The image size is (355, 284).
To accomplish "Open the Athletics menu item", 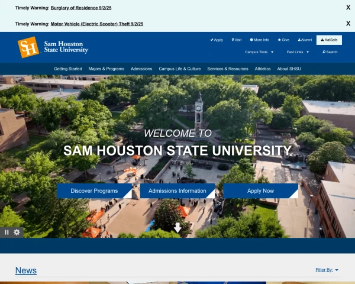I will (263, 69).
